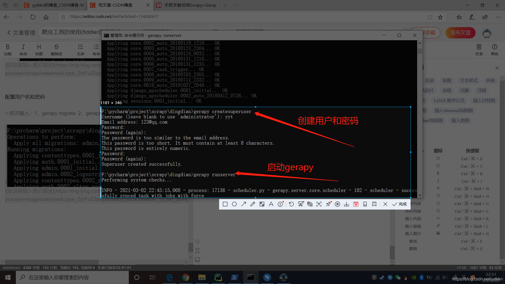Click the scissors long-capture icon
Image resolution: width=505 pixels, height=284 pixels.
pos(301,204)
